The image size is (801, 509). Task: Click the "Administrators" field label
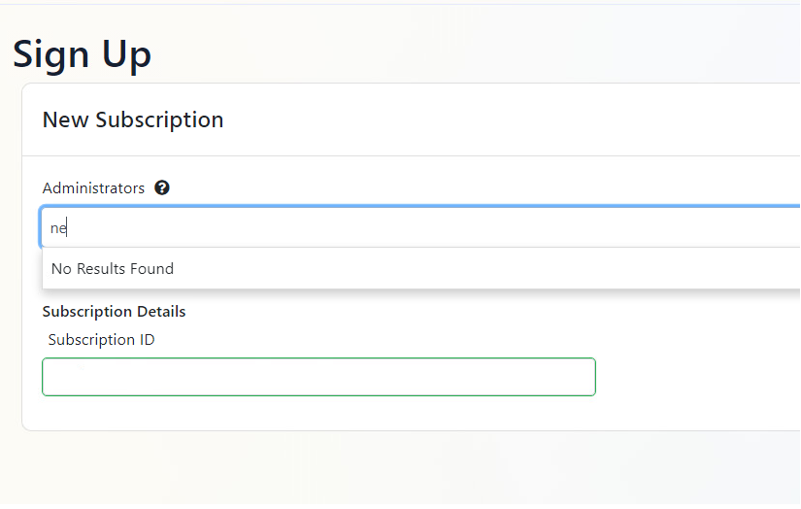pyautogui.click(x=93, y=188)
